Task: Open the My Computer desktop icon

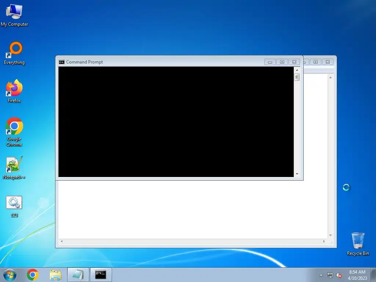Action: (14, 15)
